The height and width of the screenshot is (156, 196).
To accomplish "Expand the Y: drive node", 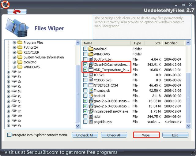I will [x=8, y=126].
